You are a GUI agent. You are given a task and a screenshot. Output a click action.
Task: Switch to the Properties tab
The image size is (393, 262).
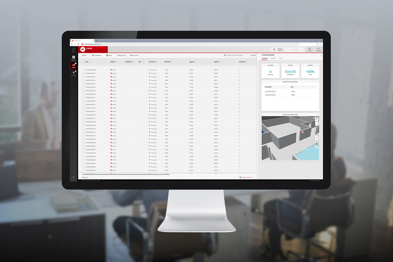(273, 58)
